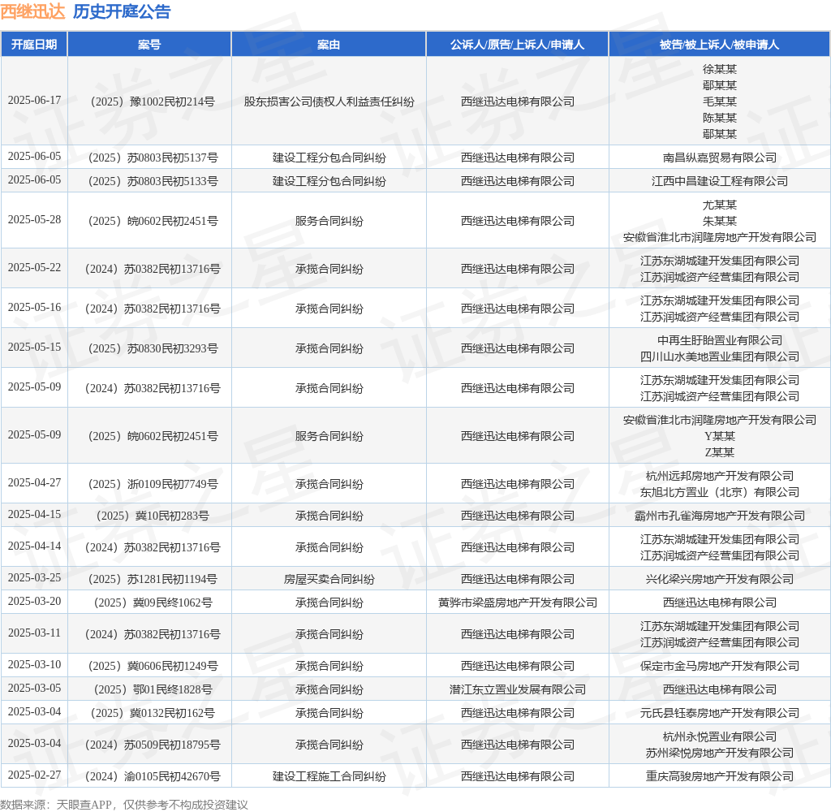Click defendant 重庆高骏房地产开发有限公司
The image size is (831, 812).
pyautogui.click(x=719, y=776)
